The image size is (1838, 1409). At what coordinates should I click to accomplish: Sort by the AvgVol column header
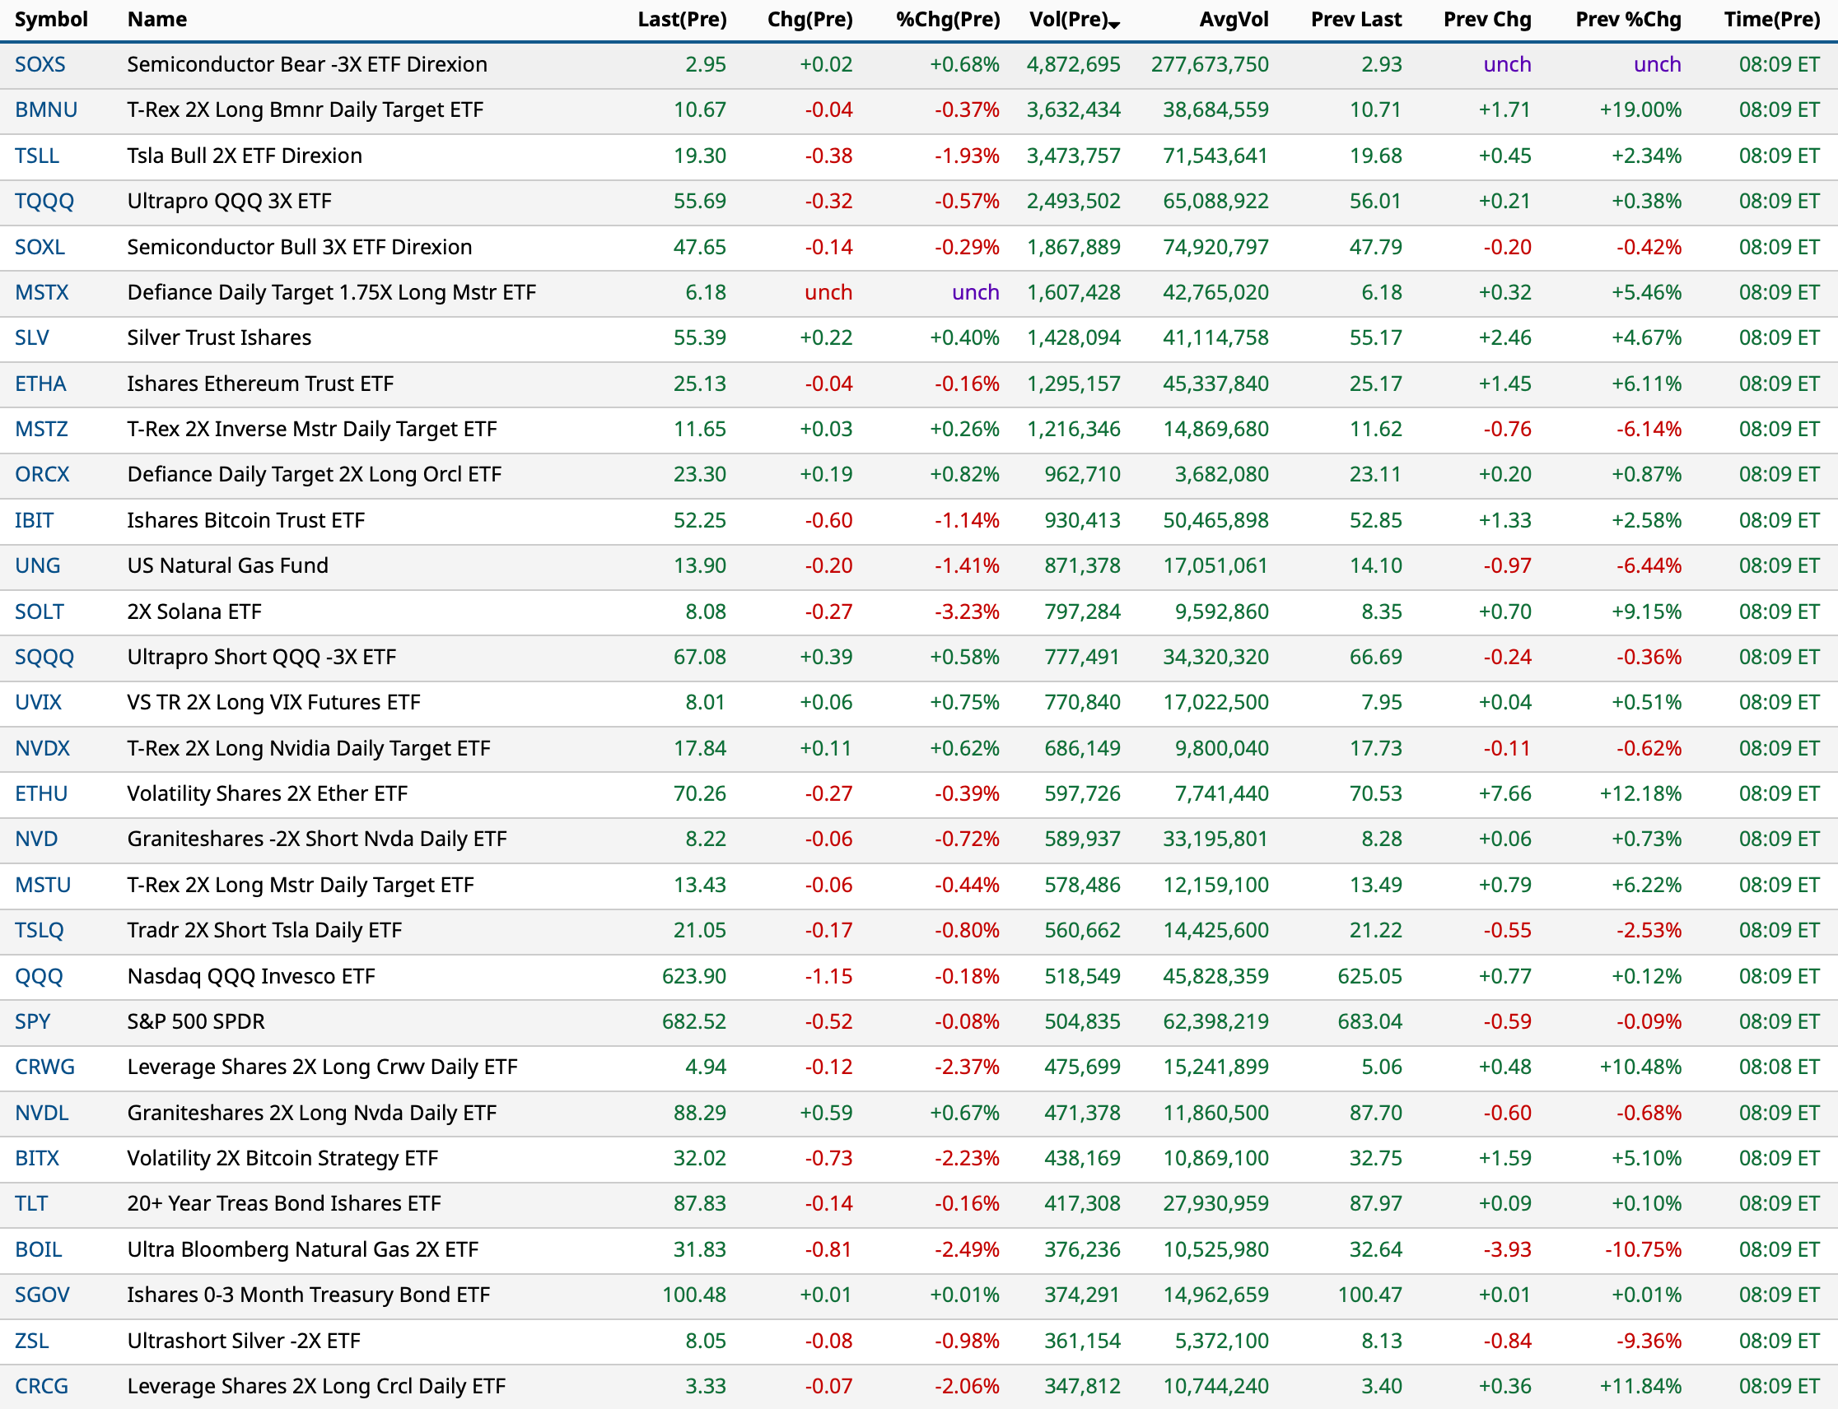(x=1233, y=19)
